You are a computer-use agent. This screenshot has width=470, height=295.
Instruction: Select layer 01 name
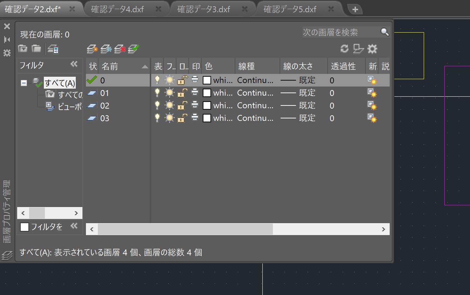point(105,93)
